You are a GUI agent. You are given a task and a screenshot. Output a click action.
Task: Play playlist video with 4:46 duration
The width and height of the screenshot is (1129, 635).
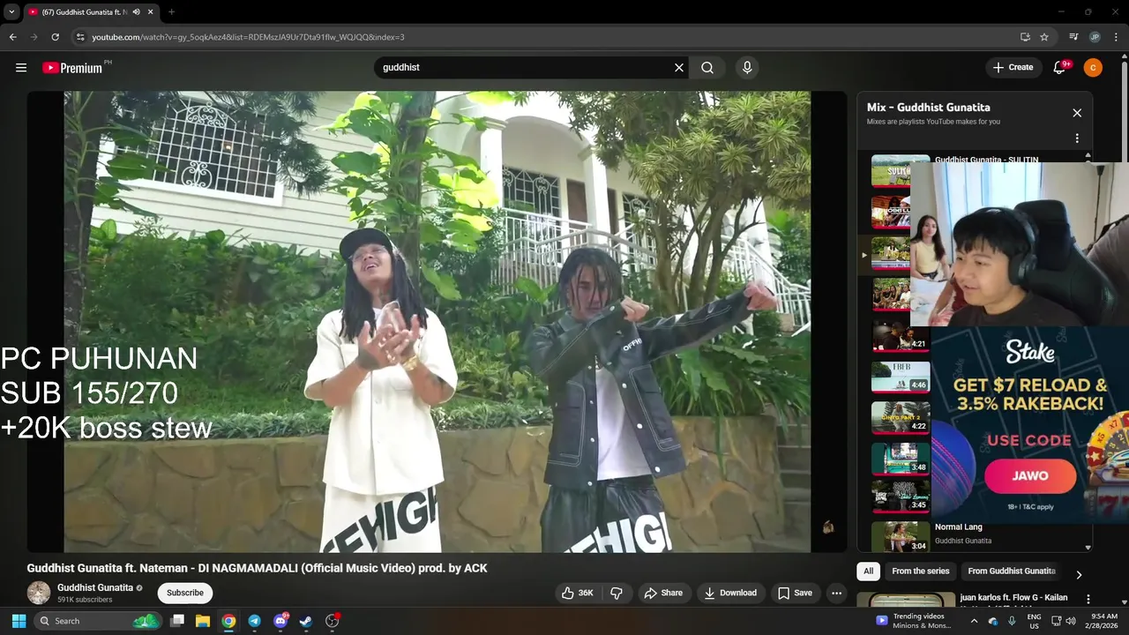(x=901, y=376)
